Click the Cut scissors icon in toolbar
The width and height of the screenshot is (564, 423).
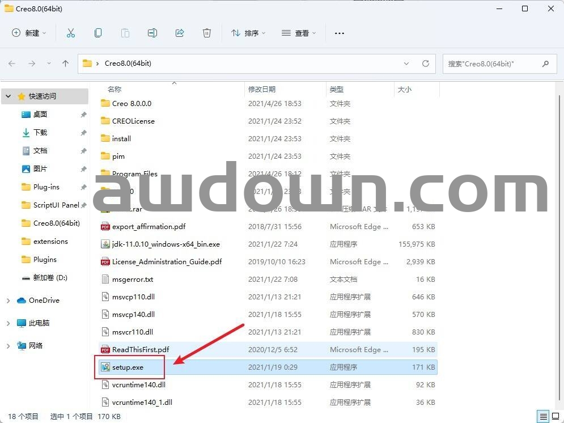71,33
